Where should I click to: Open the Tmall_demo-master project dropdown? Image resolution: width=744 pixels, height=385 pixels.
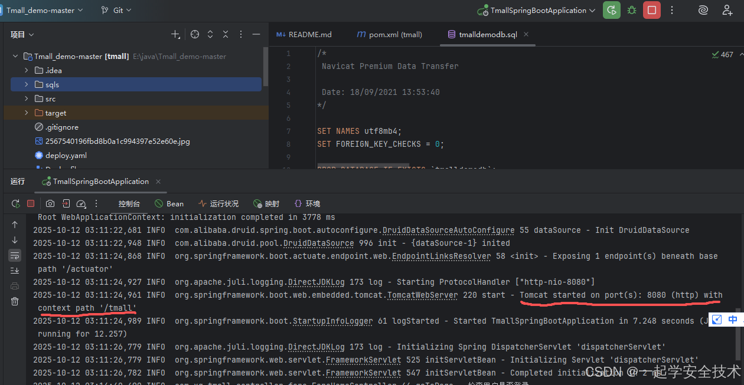[x=44, y=10]
